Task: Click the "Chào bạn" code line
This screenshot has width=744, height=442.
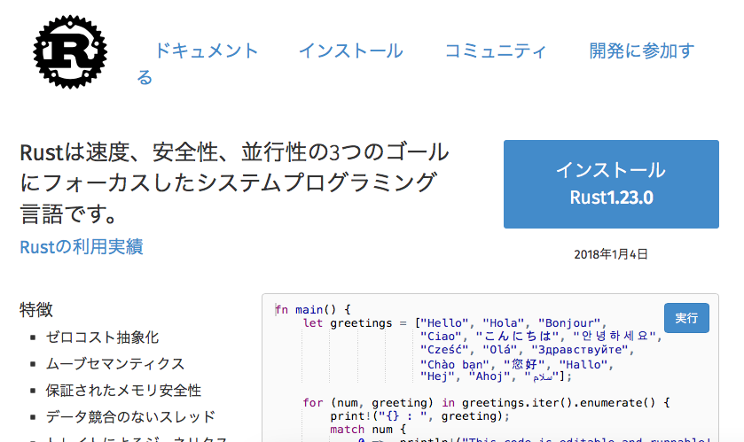Action: tap(517, 364)
